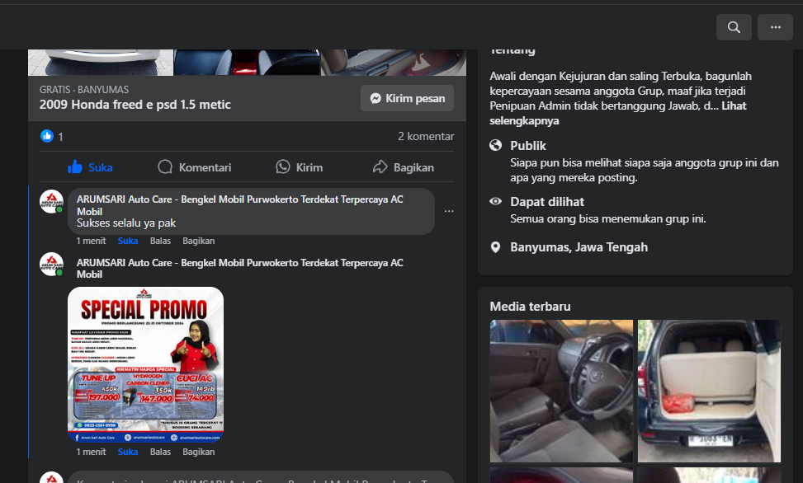Click the Banyumas, Jawa Tengah text

[x=579, y=247]
